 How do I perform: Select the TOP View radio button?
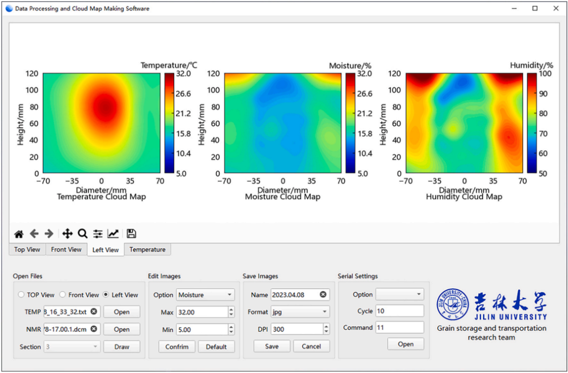pos(22,295)
